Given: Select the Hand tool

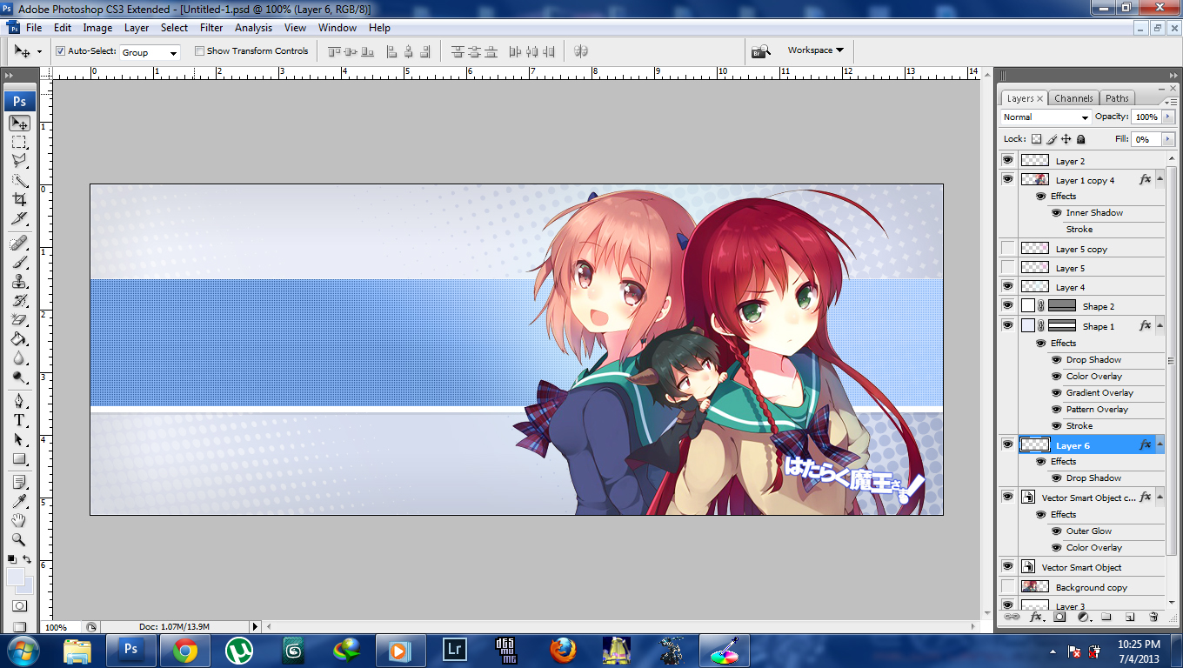Looking at the screenshot, I should coord(19,520).
